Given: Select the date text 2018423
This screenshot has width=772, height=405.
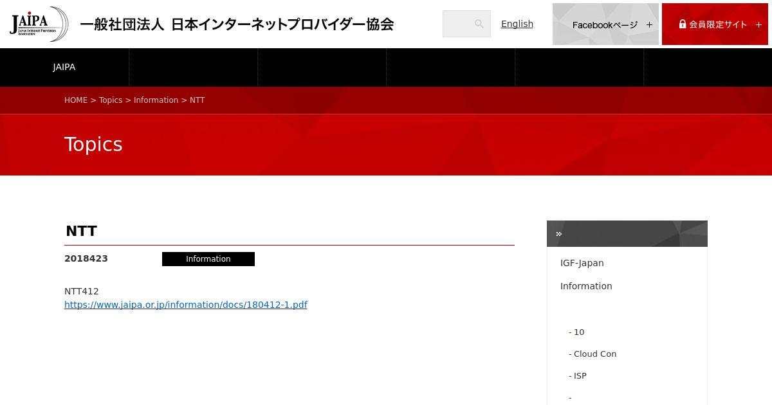Looking at the screenshot, I should click(86, 258).
